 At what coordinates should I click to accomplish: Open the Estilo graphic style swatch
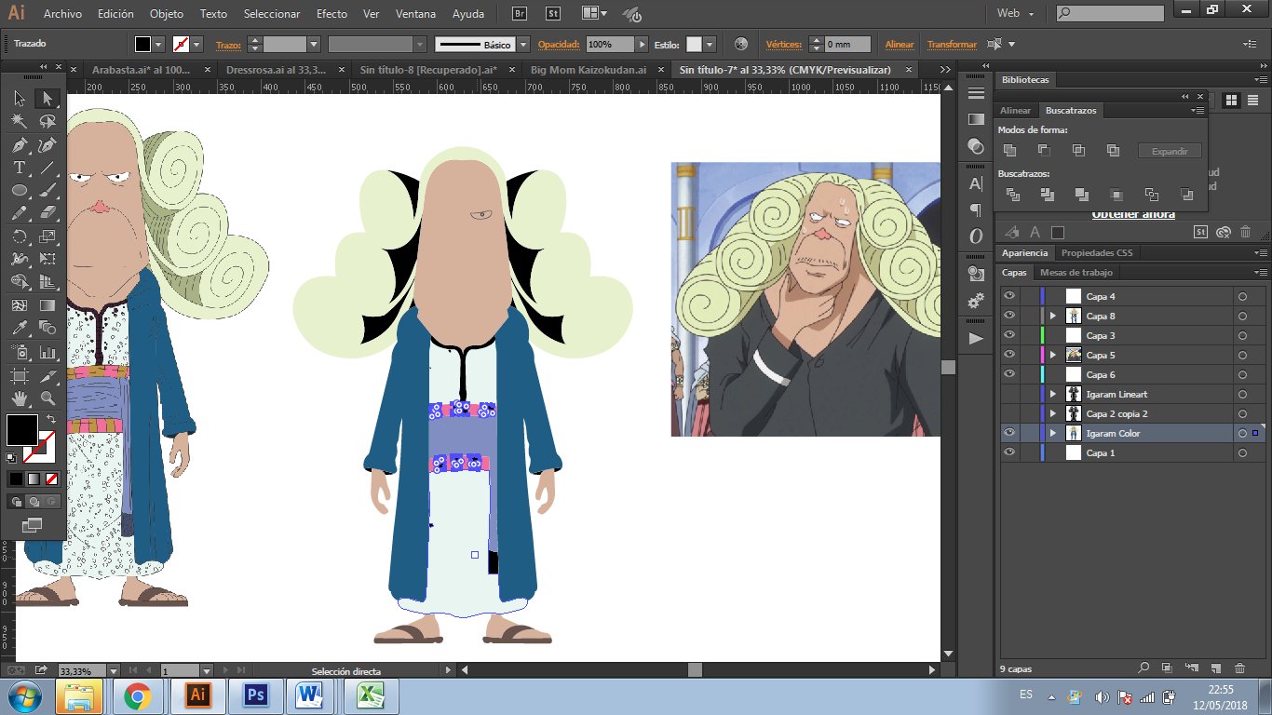695,45
